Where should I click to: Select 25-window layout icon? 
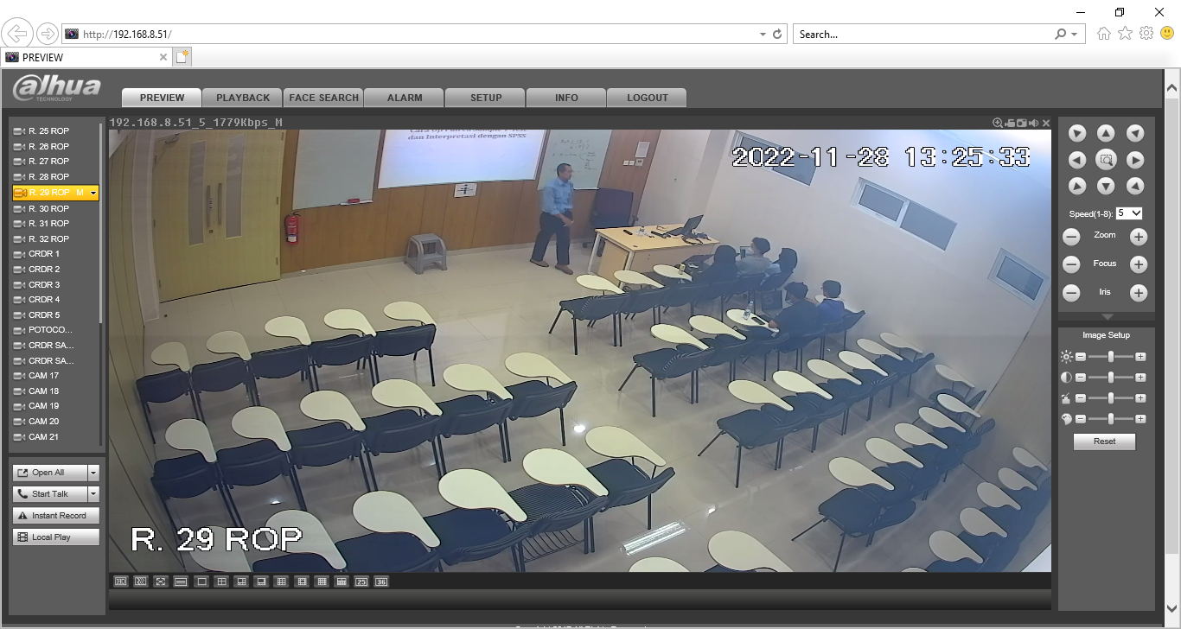[x=361, y=581]
